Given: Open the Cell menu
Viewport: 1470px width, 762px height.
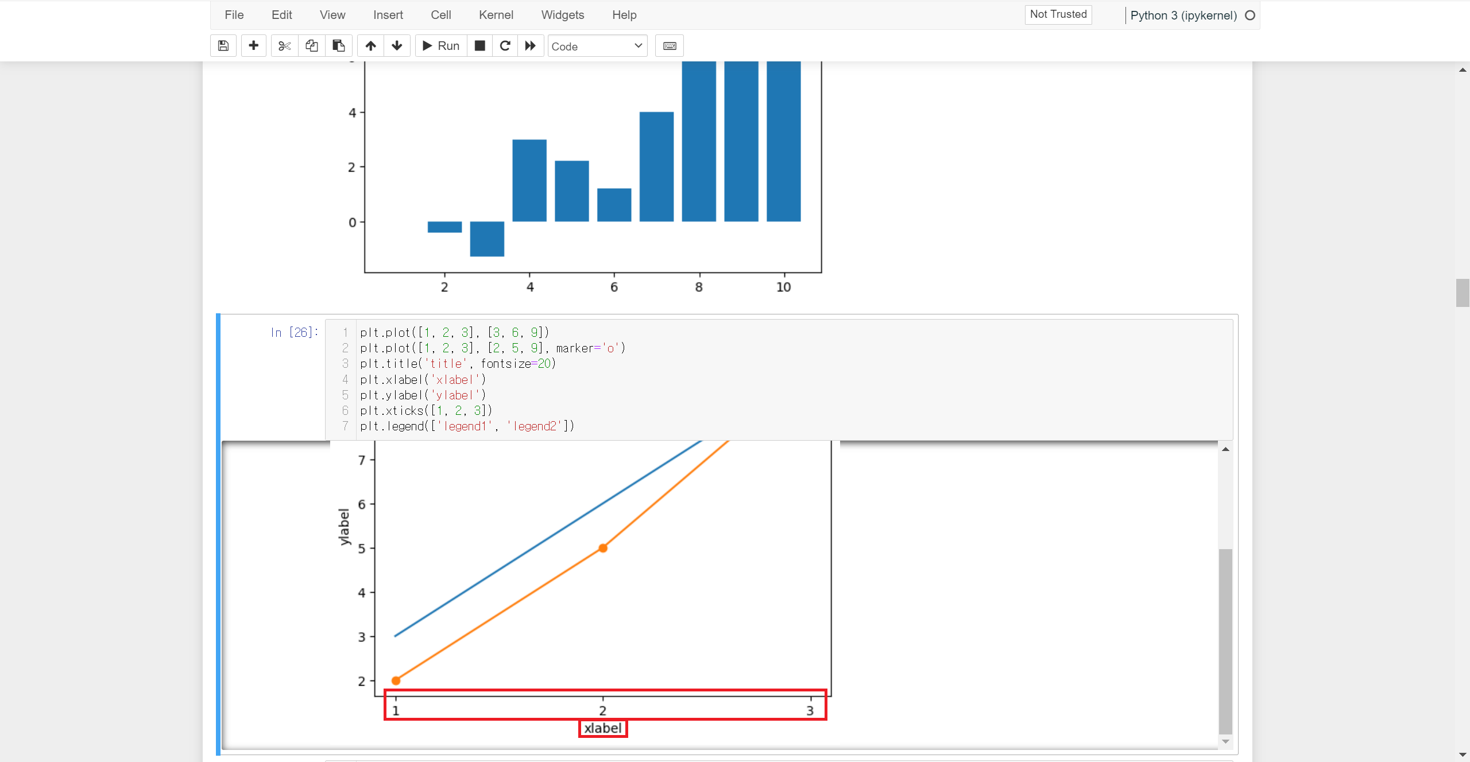Looking at the screenshot, I should (440, 15).
